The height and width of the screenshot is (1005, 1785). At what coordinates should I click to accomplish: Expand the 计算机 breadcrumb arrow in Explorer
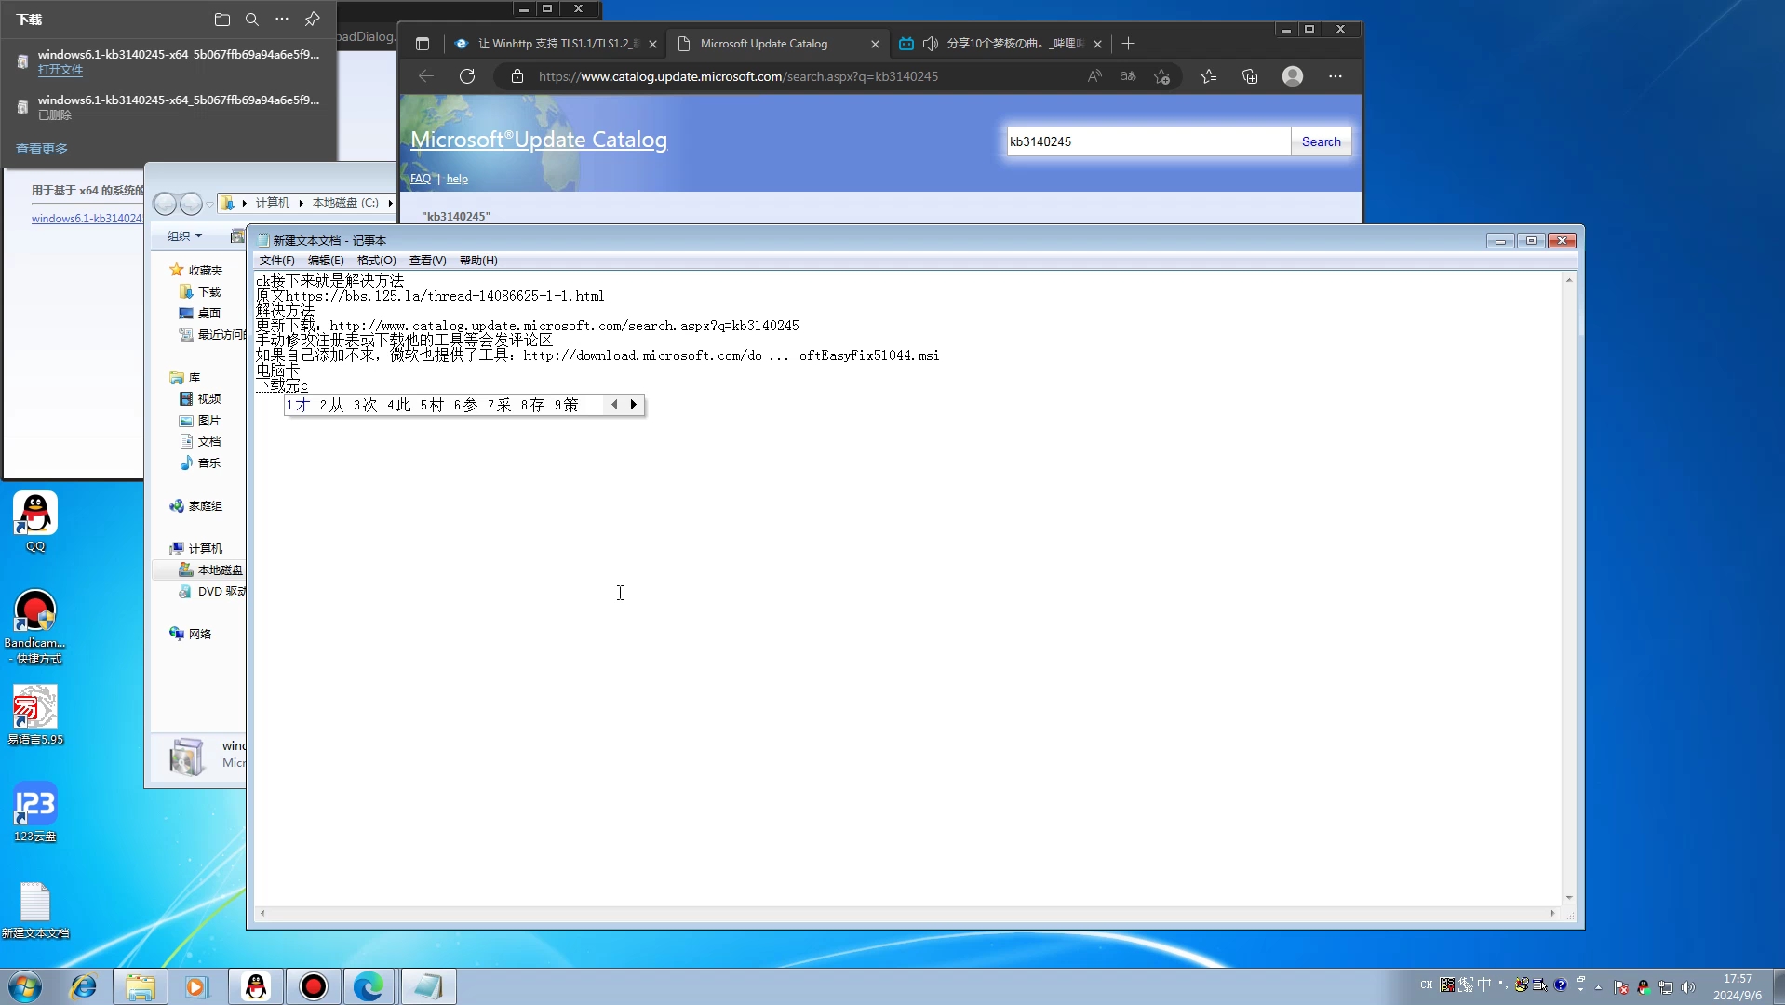[x=302, y=203]
